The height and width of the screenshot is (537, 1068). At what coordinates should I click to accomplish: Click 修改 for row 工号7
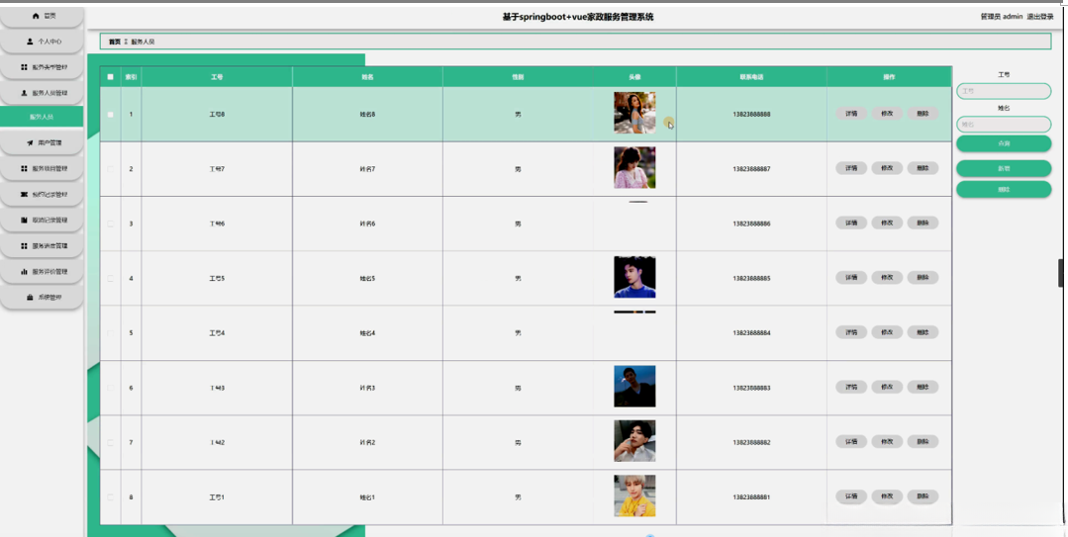tap(887, 168)
